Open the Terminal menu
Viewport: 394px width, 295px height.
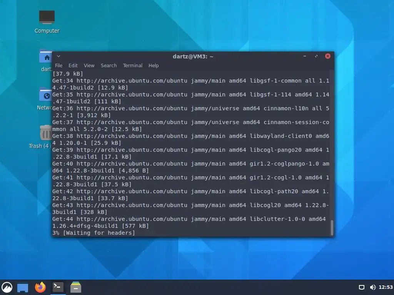[132, 65]
